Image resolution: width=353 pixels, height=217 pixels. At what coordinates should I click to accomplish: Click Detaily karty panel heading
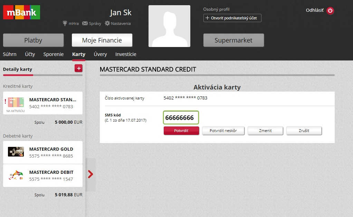point(18,69)
